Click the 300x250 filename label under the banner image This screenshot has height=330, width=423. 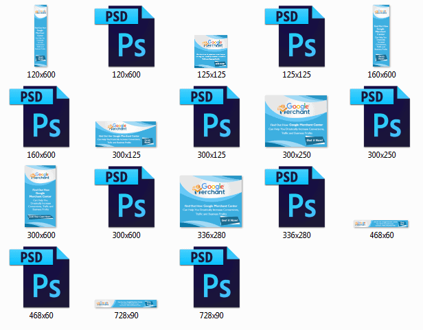[x=297, y=154]
